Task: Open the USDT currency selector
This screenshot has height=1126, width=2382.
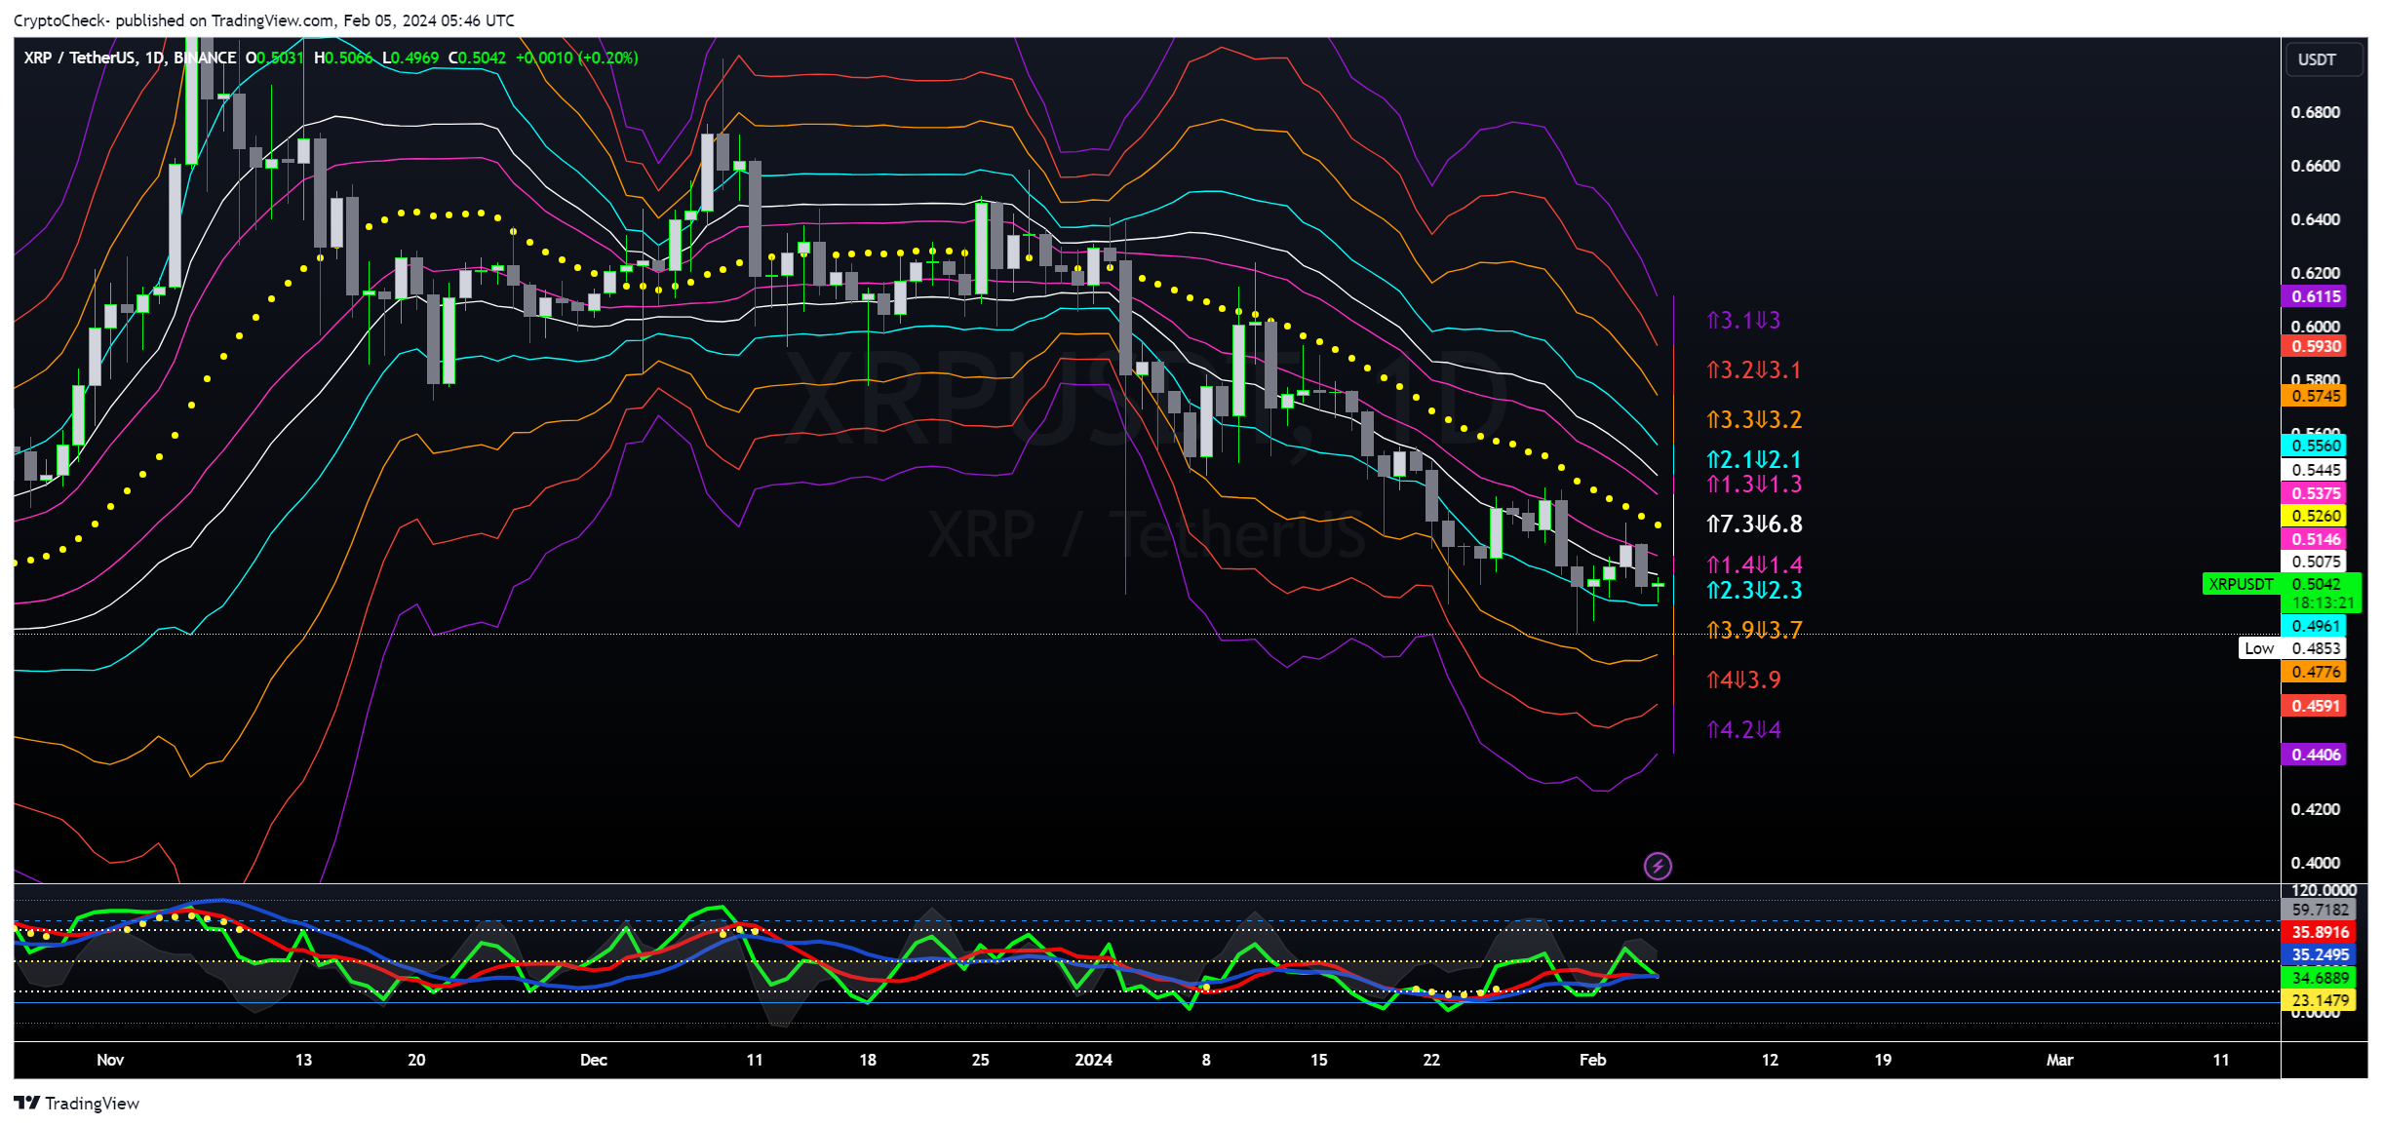Action: pyautogui.click(x=2325, y=59)
